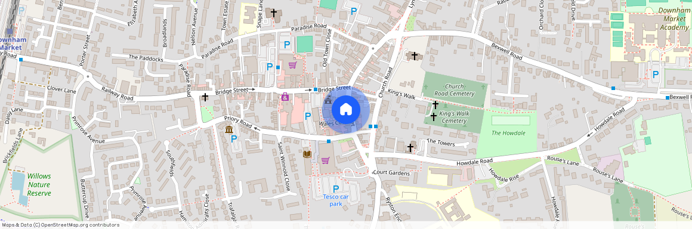692x229 pixels.
Task: Click the shopping cart icon north of Bridge Street
Action: pos(292,66)
